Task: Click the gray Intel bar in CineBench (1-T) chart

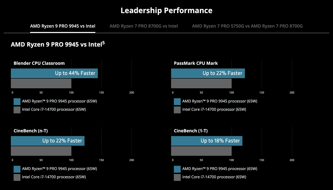Action: (x=201, y=151)
